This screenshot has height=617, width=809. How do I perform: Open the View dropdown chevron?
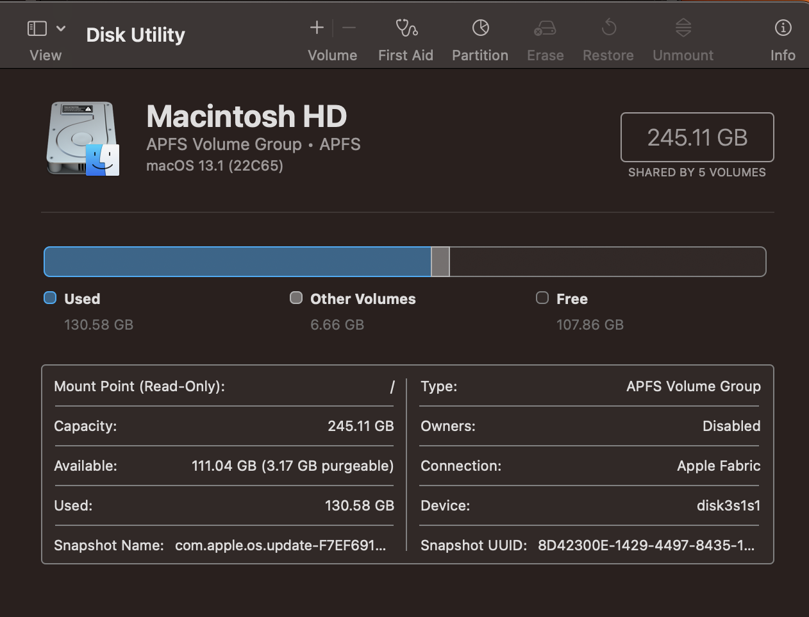click(x=61, y=28)
